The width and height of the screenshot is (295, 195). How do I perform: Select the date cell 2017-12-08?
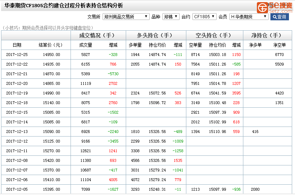[x=17, y=160]
